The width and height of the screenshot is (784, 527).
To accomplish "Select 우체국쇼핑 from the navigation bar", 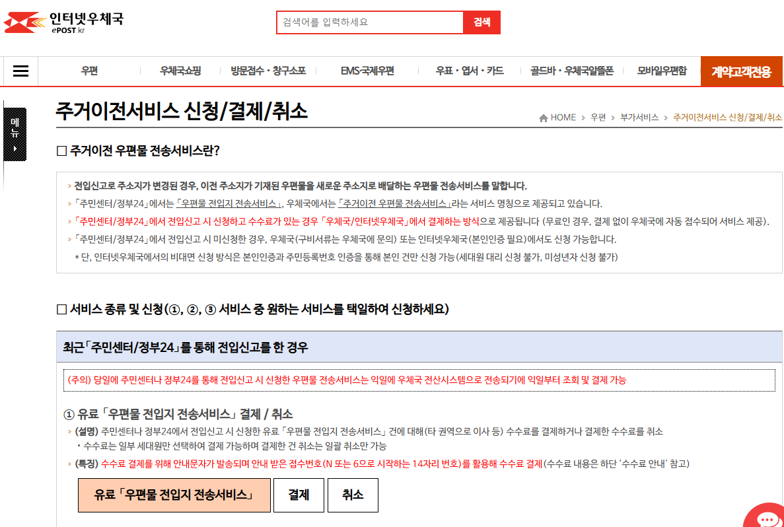I will pos(184,71).
